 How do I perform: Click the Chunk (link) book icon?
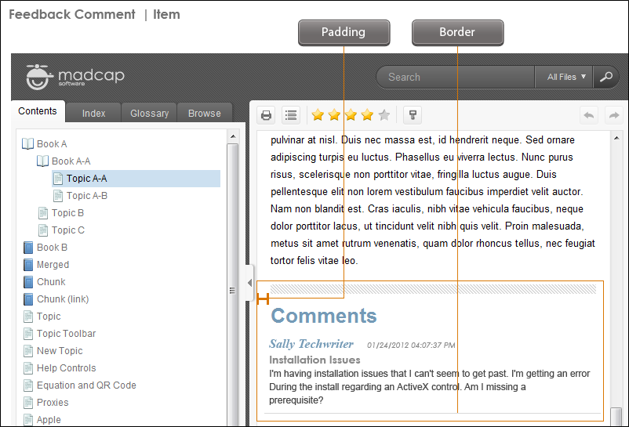28,299
